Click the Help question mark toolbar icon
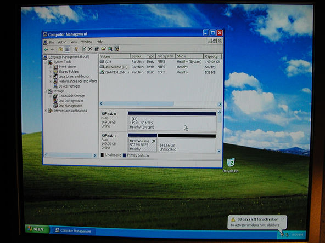The height and width of the screenshot is (243, 325). (x=75, y=49)
